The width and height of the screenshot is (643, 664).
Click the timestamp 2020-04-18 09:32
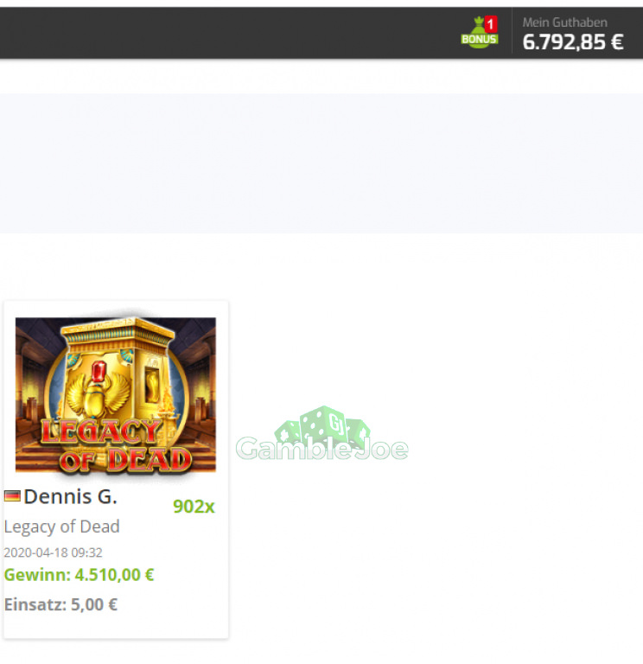click(x=54, y=552)
